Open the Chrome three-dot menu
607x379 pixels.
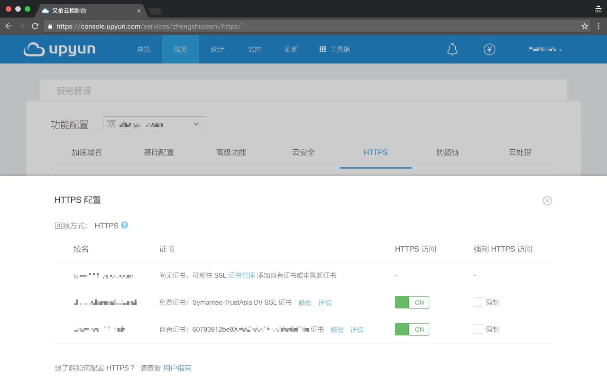tap(598, 26)
